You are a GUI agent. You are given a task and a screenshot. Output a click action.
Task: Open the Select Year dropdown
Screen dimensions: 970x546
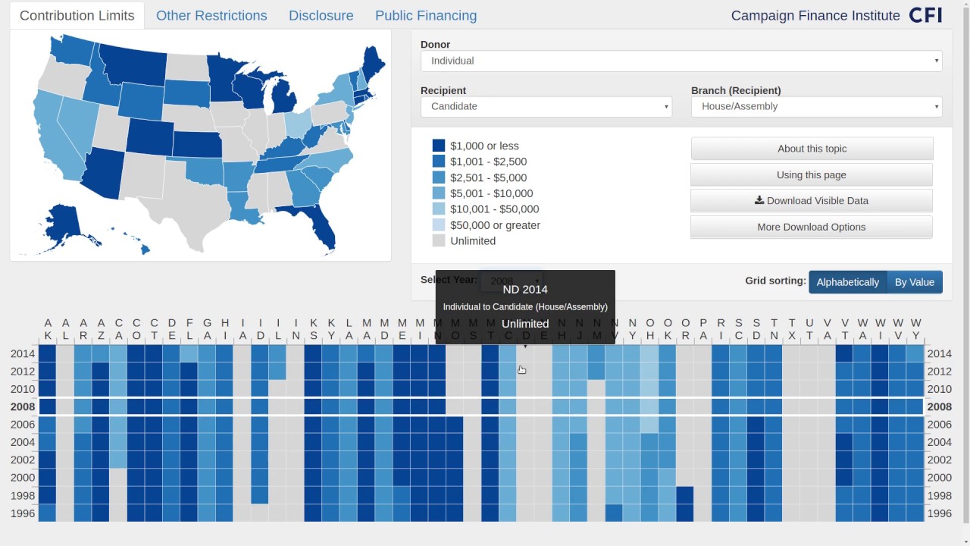(512, 281)
